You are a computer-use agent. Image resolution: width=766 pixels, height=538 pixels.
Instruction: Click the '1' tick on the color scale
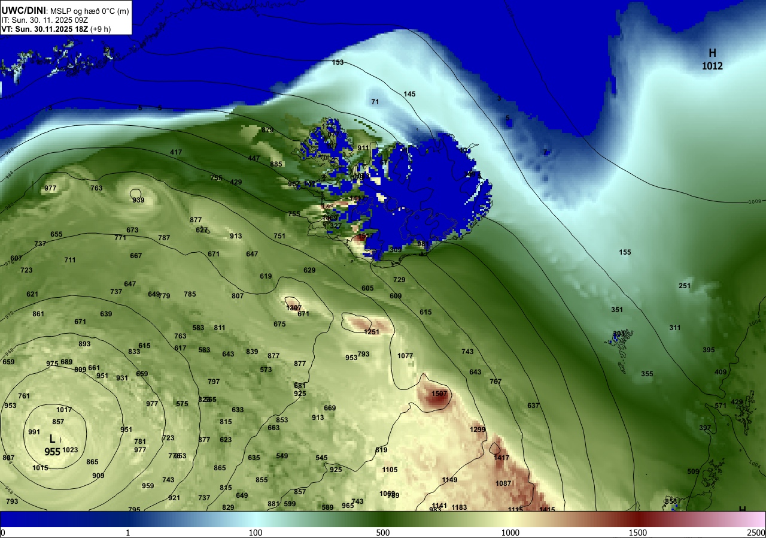coord(128,533)
